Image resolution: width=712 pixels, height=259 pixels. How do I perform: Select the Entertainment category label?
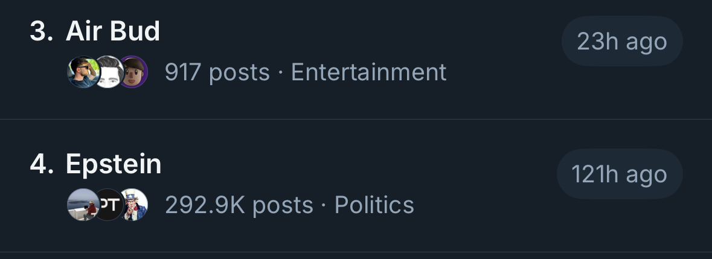click(x=368, y=72)
